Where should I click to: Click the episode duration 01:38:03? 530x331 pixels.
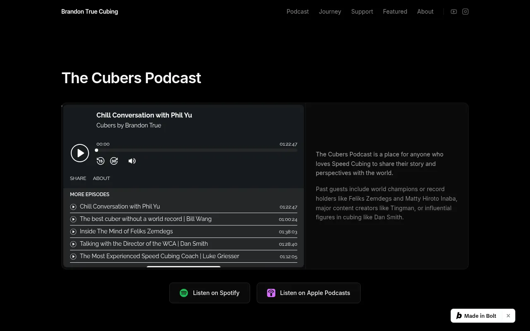[288, 232]
